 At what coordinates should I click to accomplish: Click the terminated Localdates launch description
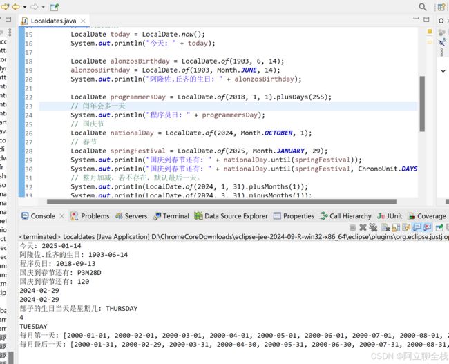point(233,237)
